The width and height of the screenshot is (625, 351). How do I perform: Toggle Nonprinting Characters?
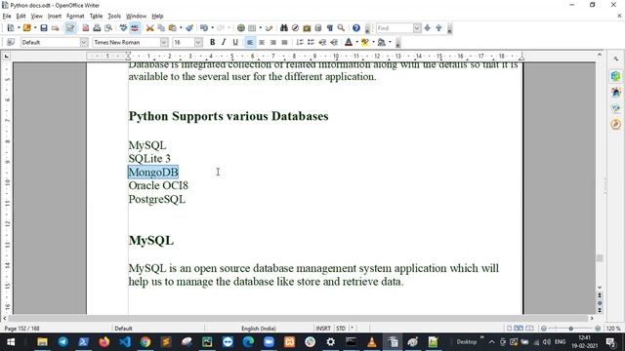coord(330,28)
